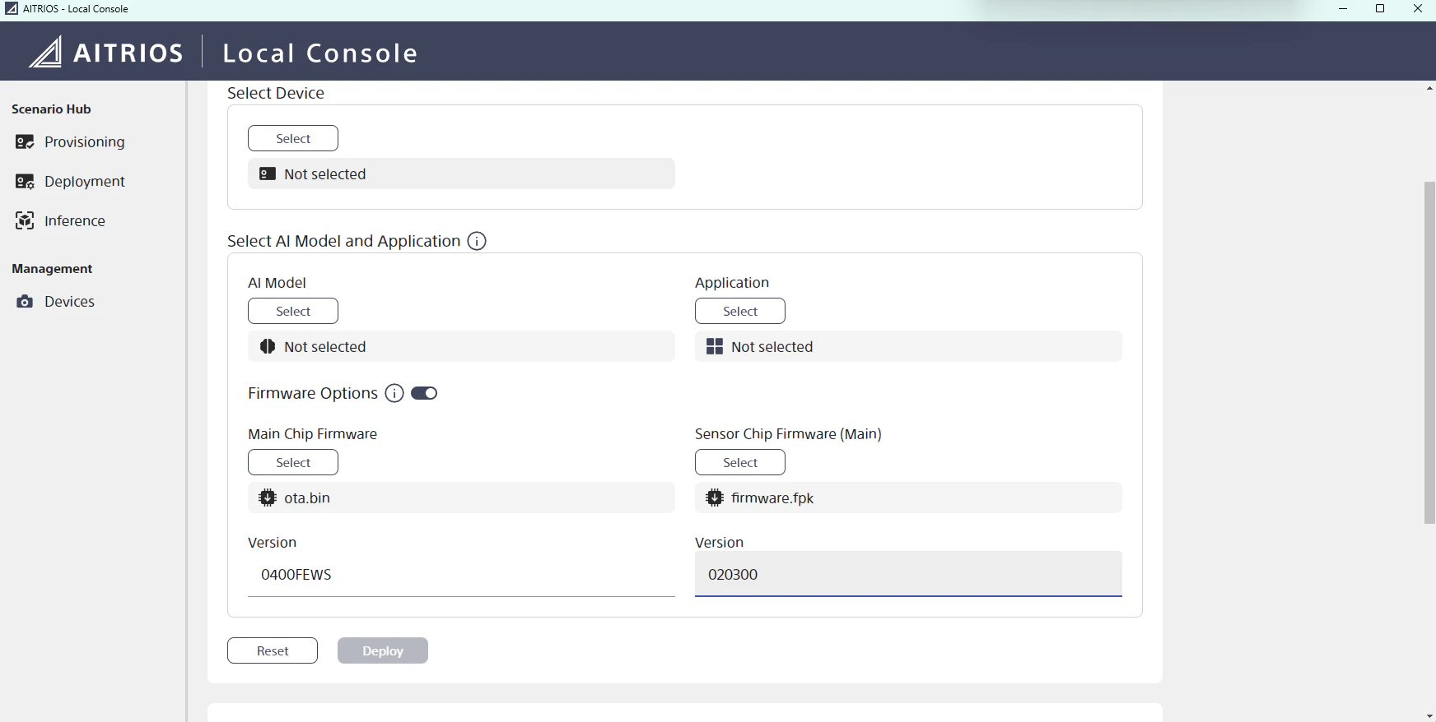The width and height of the screenshot is (1436, 722).
Task: Click the ota.bin file name
Action: 307,498
